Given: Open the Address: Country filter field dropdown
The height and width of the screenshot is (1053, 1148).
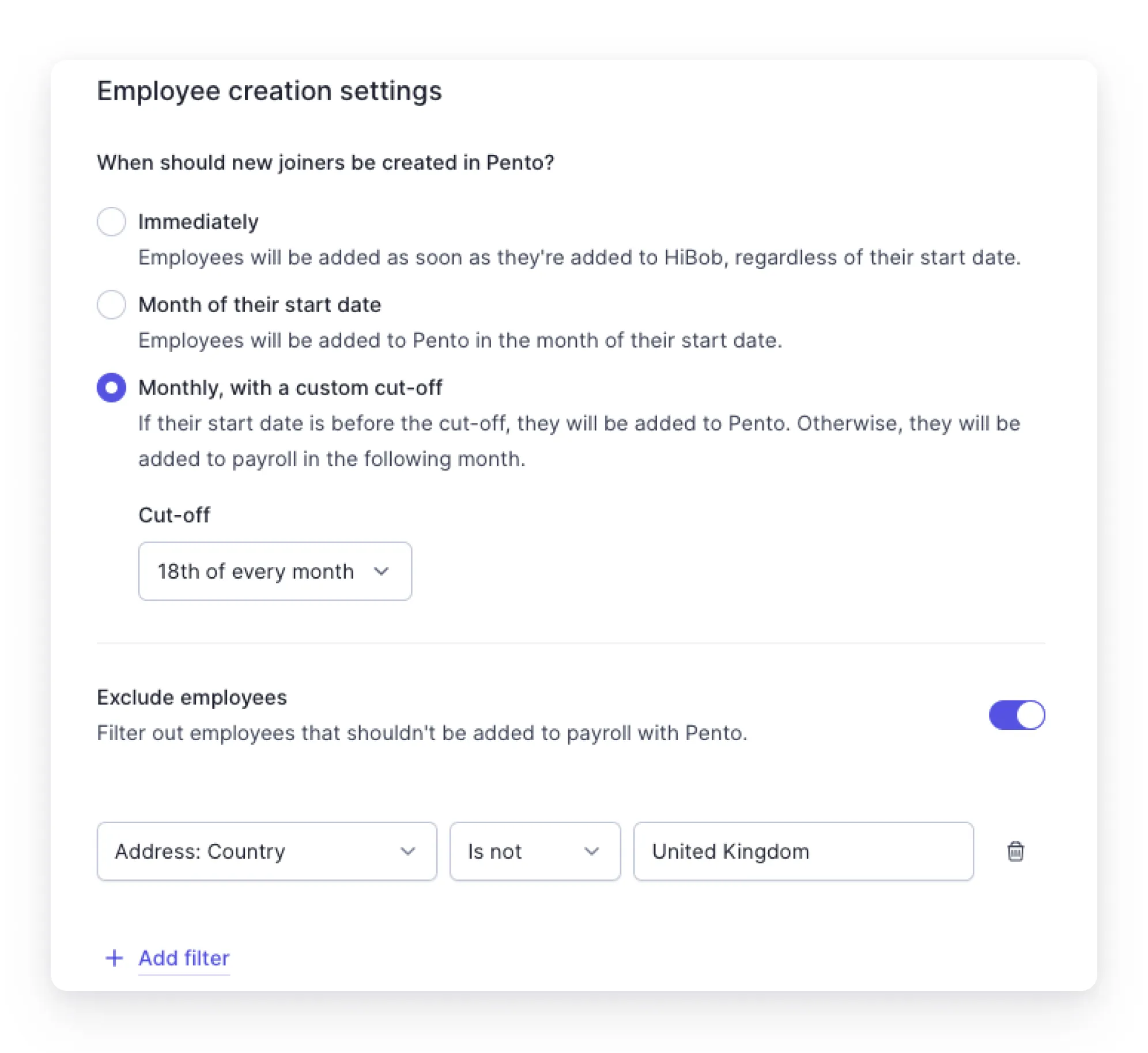Looking at the screenshot, I should pyautogui.click(x=267, y=851).
